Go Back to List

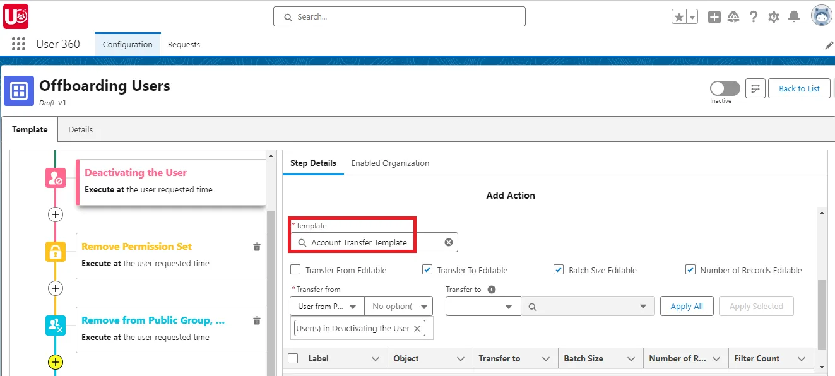click(799, 88)
